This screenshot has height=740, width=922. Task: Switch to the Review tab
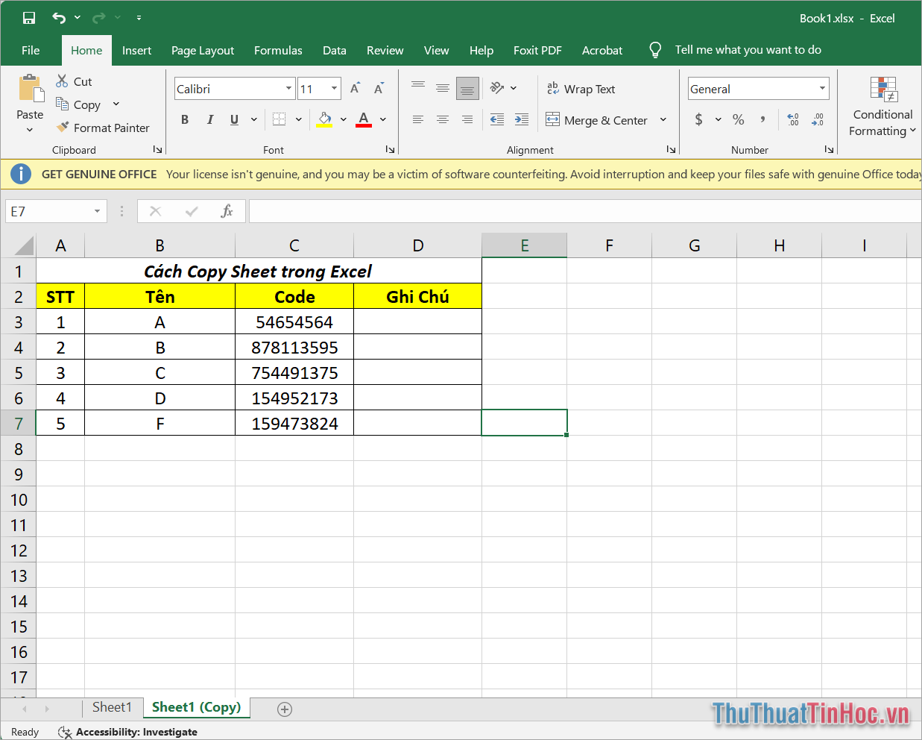point(385,50)
